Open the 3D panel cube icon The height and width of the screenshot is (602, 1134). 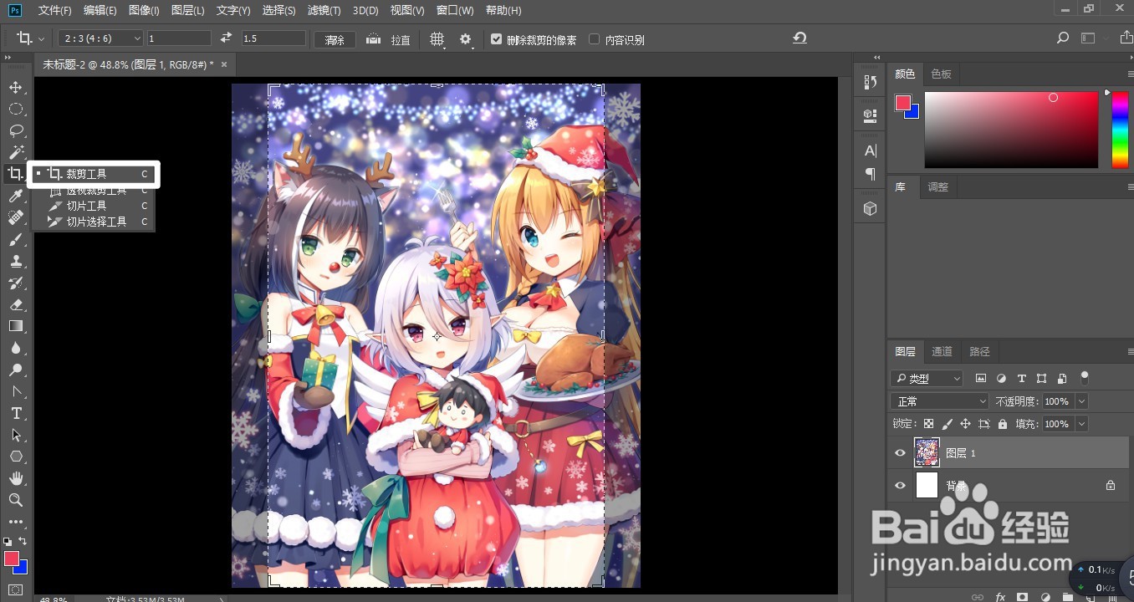coord(871,208)
